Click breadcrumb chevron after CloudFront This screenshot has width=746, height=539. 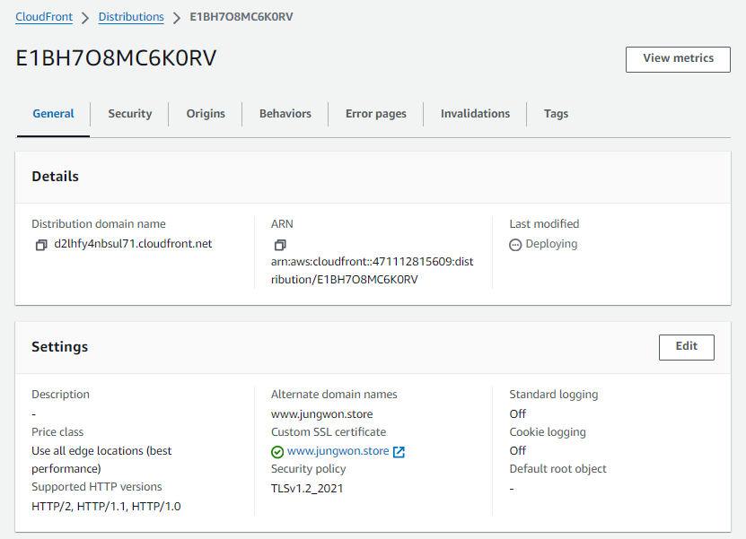pos(85,18)
